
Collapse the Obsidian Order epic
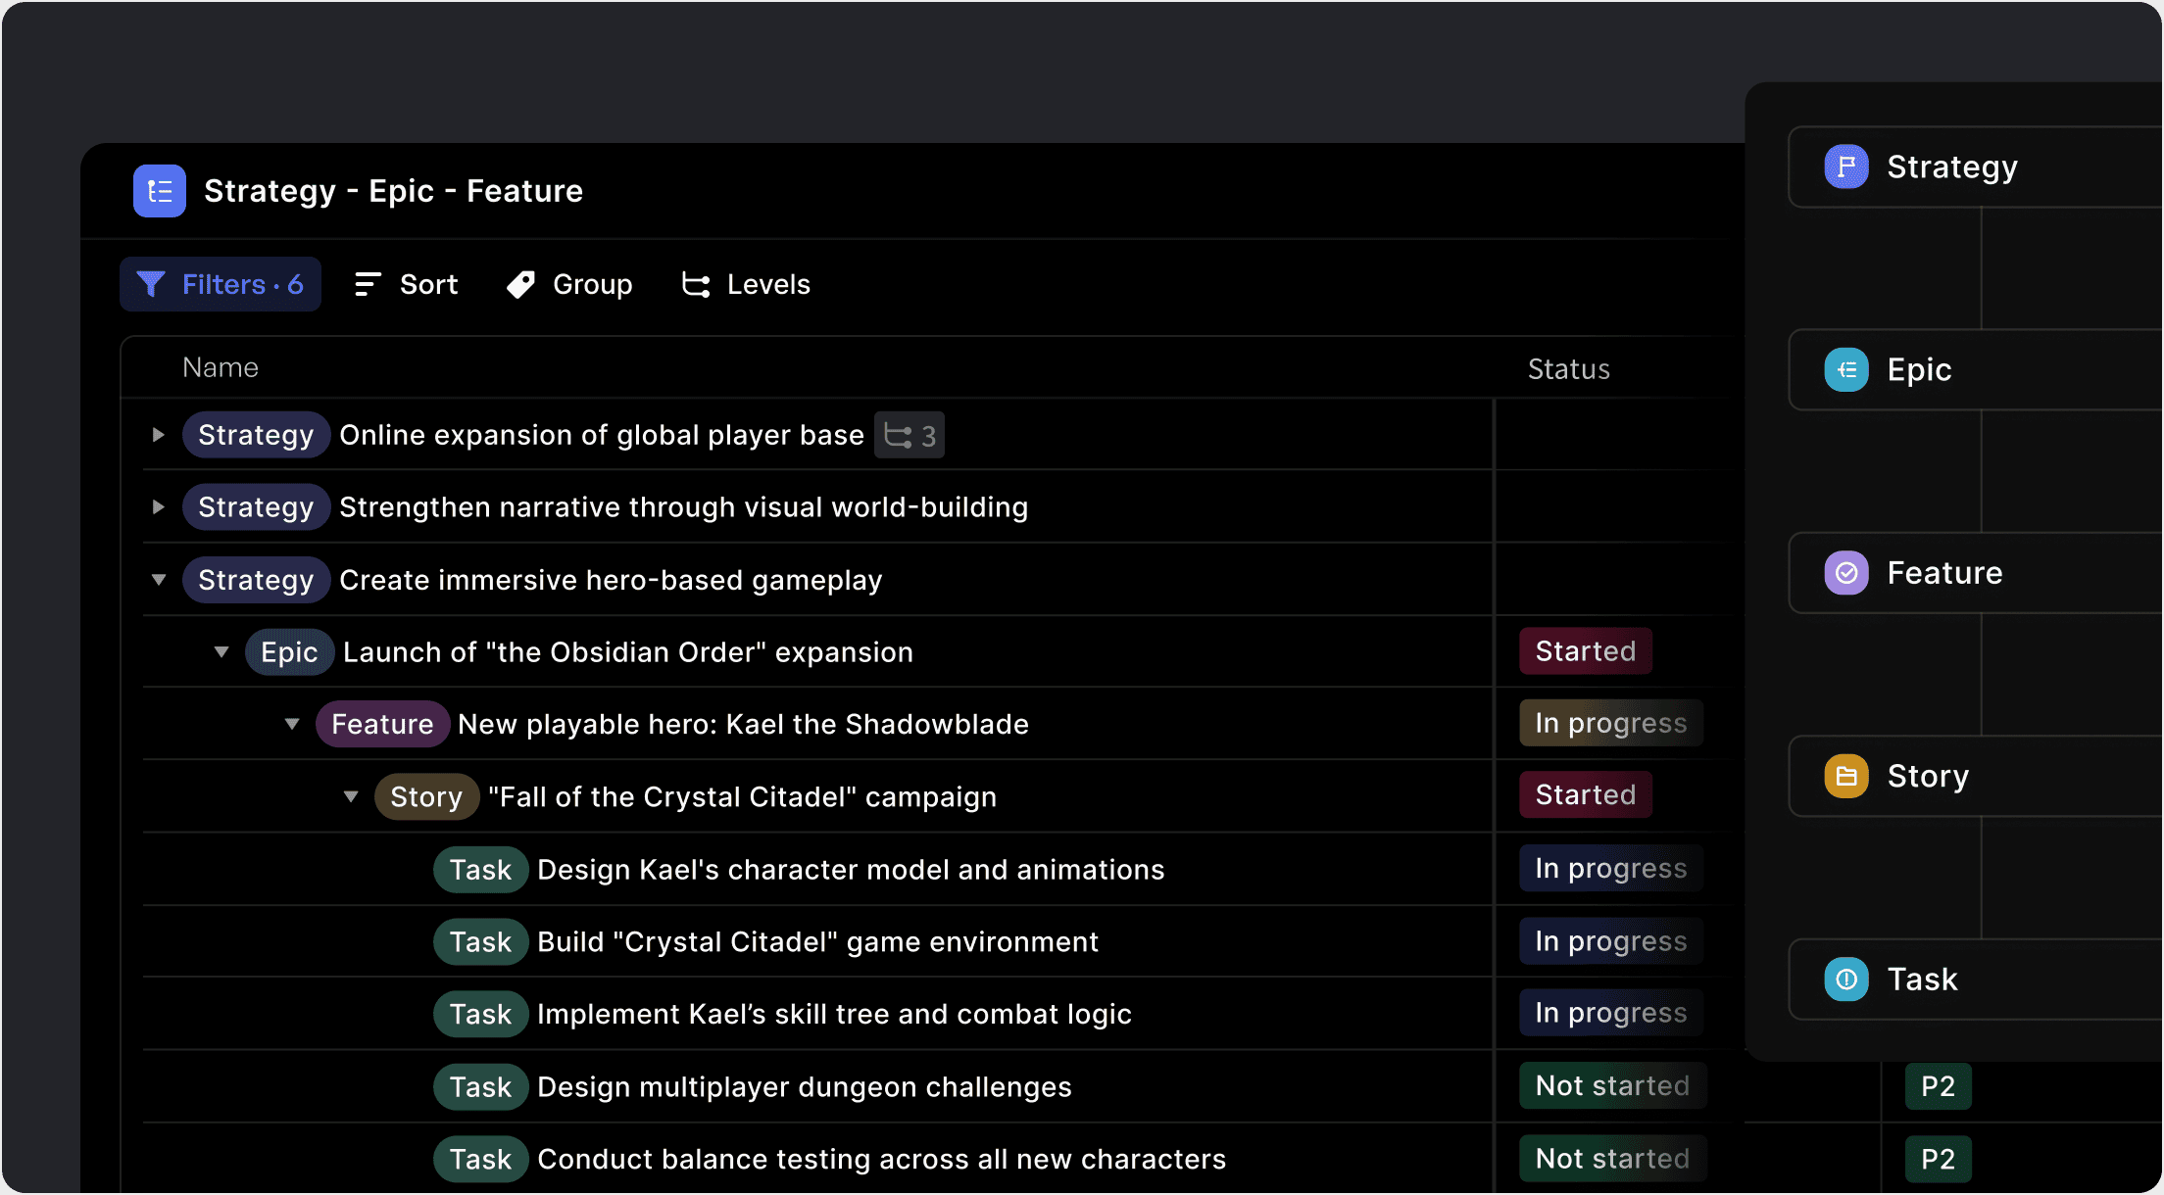tap(221, 652)
